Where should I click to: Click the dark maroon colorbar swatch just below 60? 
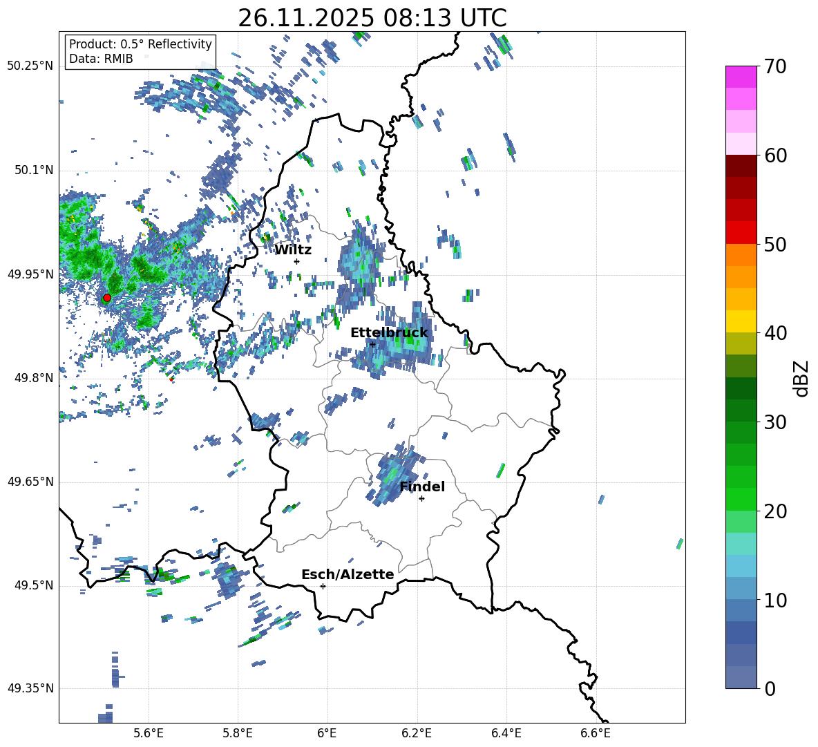pyautogui.click(x=741, y=166)
